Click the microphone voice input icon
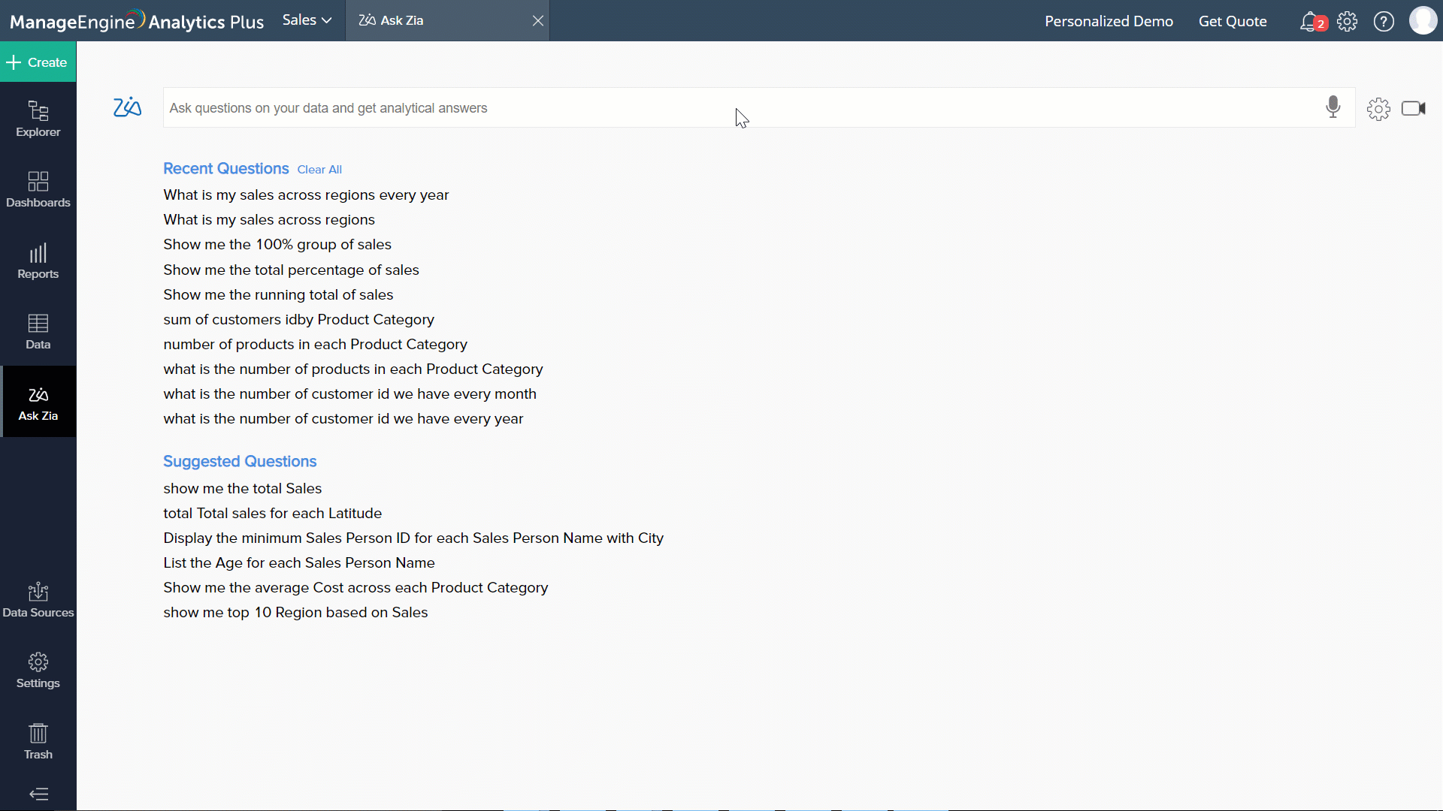Image resolution: width=1443 pixels, height=811 pixels. [x=1333, y=107]
